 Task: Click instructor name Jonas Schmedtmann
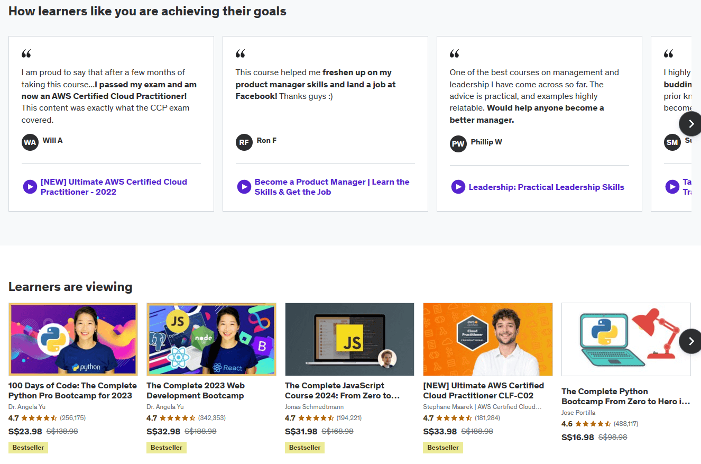pyautogui.click(x=315, y=407)
